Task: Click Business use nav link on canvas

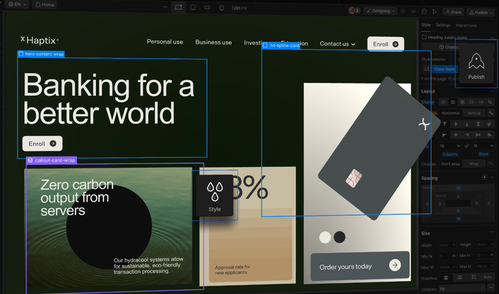Action: (213, 42)
